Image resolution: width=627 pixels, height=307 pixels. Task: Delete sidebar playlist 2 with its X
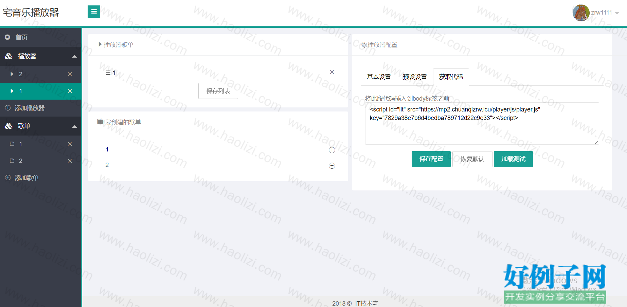coord(70,161)
